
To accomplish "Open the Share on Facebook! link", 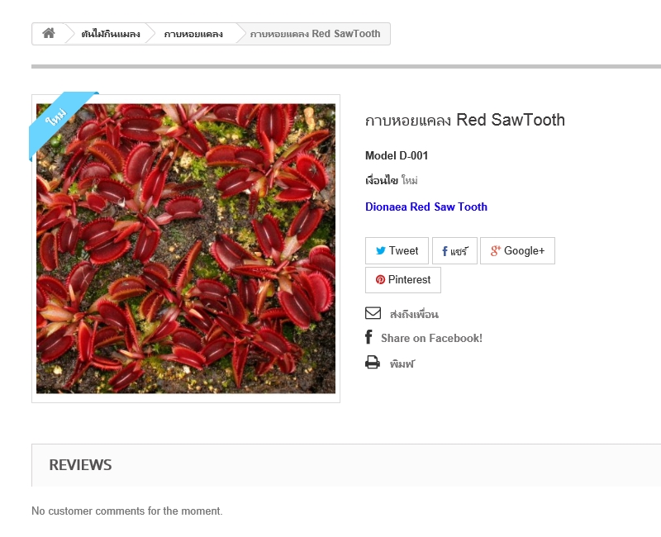I will [x=431, y=338].
